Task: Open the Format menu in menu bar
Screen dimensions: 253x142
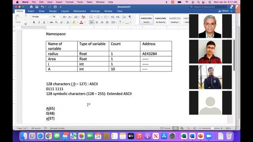Action: click(x=70, y=2)
